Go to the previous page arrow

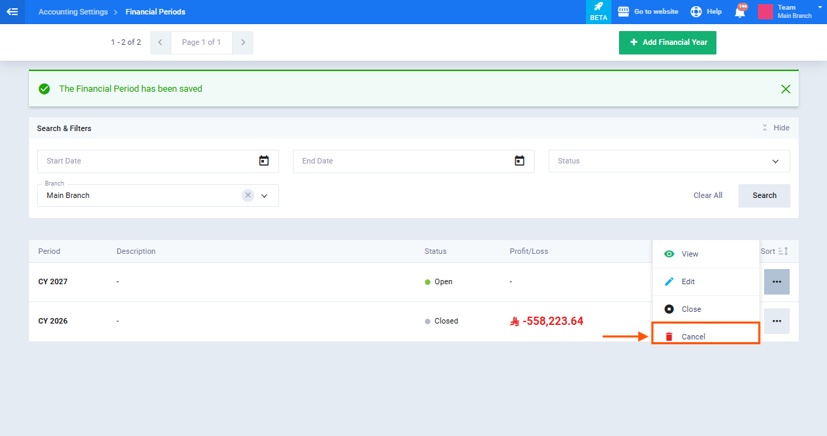click(160, 43)
